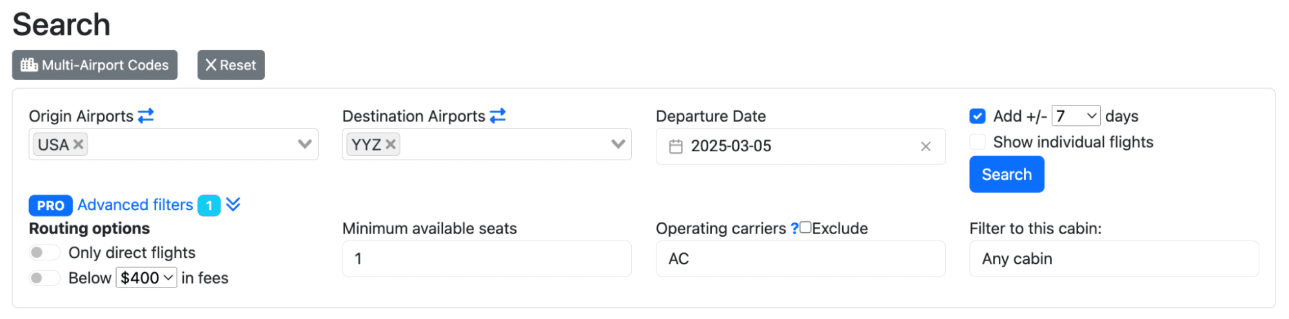Uncheck the Add +/- days checkbox
This screenshot has height=319, width=1289.
pyautogui.click(x=978, y=116)
